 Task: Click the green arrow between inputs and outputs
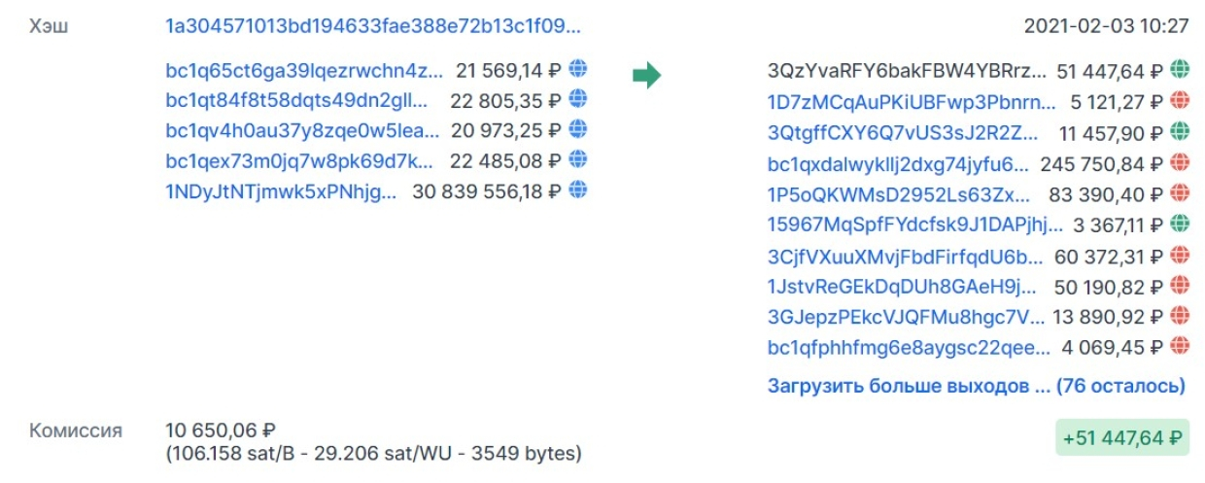646,75
